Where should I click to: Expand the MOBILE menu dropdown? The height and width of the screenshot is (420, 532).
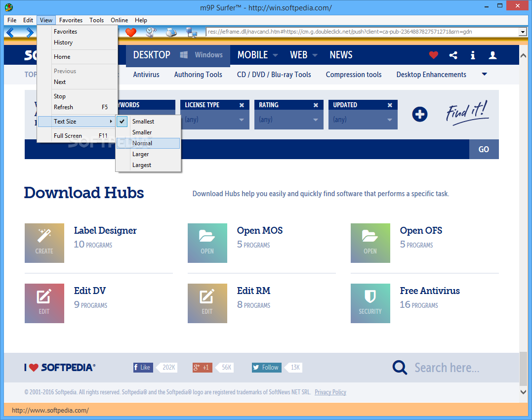276,55
